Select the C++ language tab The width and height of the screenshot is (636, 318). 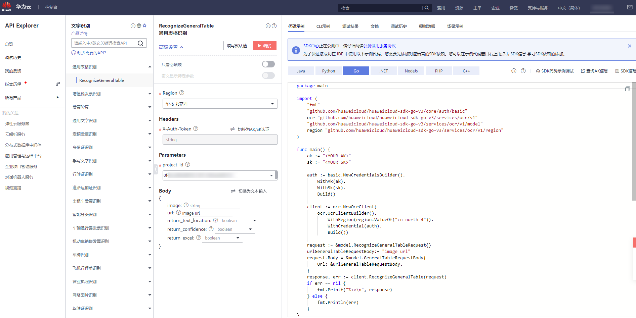tap(466, 71)
